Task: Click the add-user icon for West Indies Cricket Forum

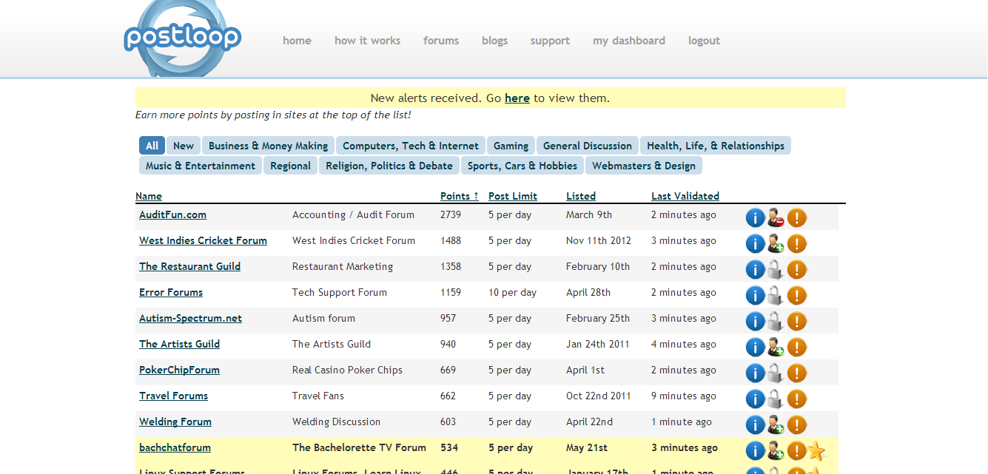Action: coord(776,243)
